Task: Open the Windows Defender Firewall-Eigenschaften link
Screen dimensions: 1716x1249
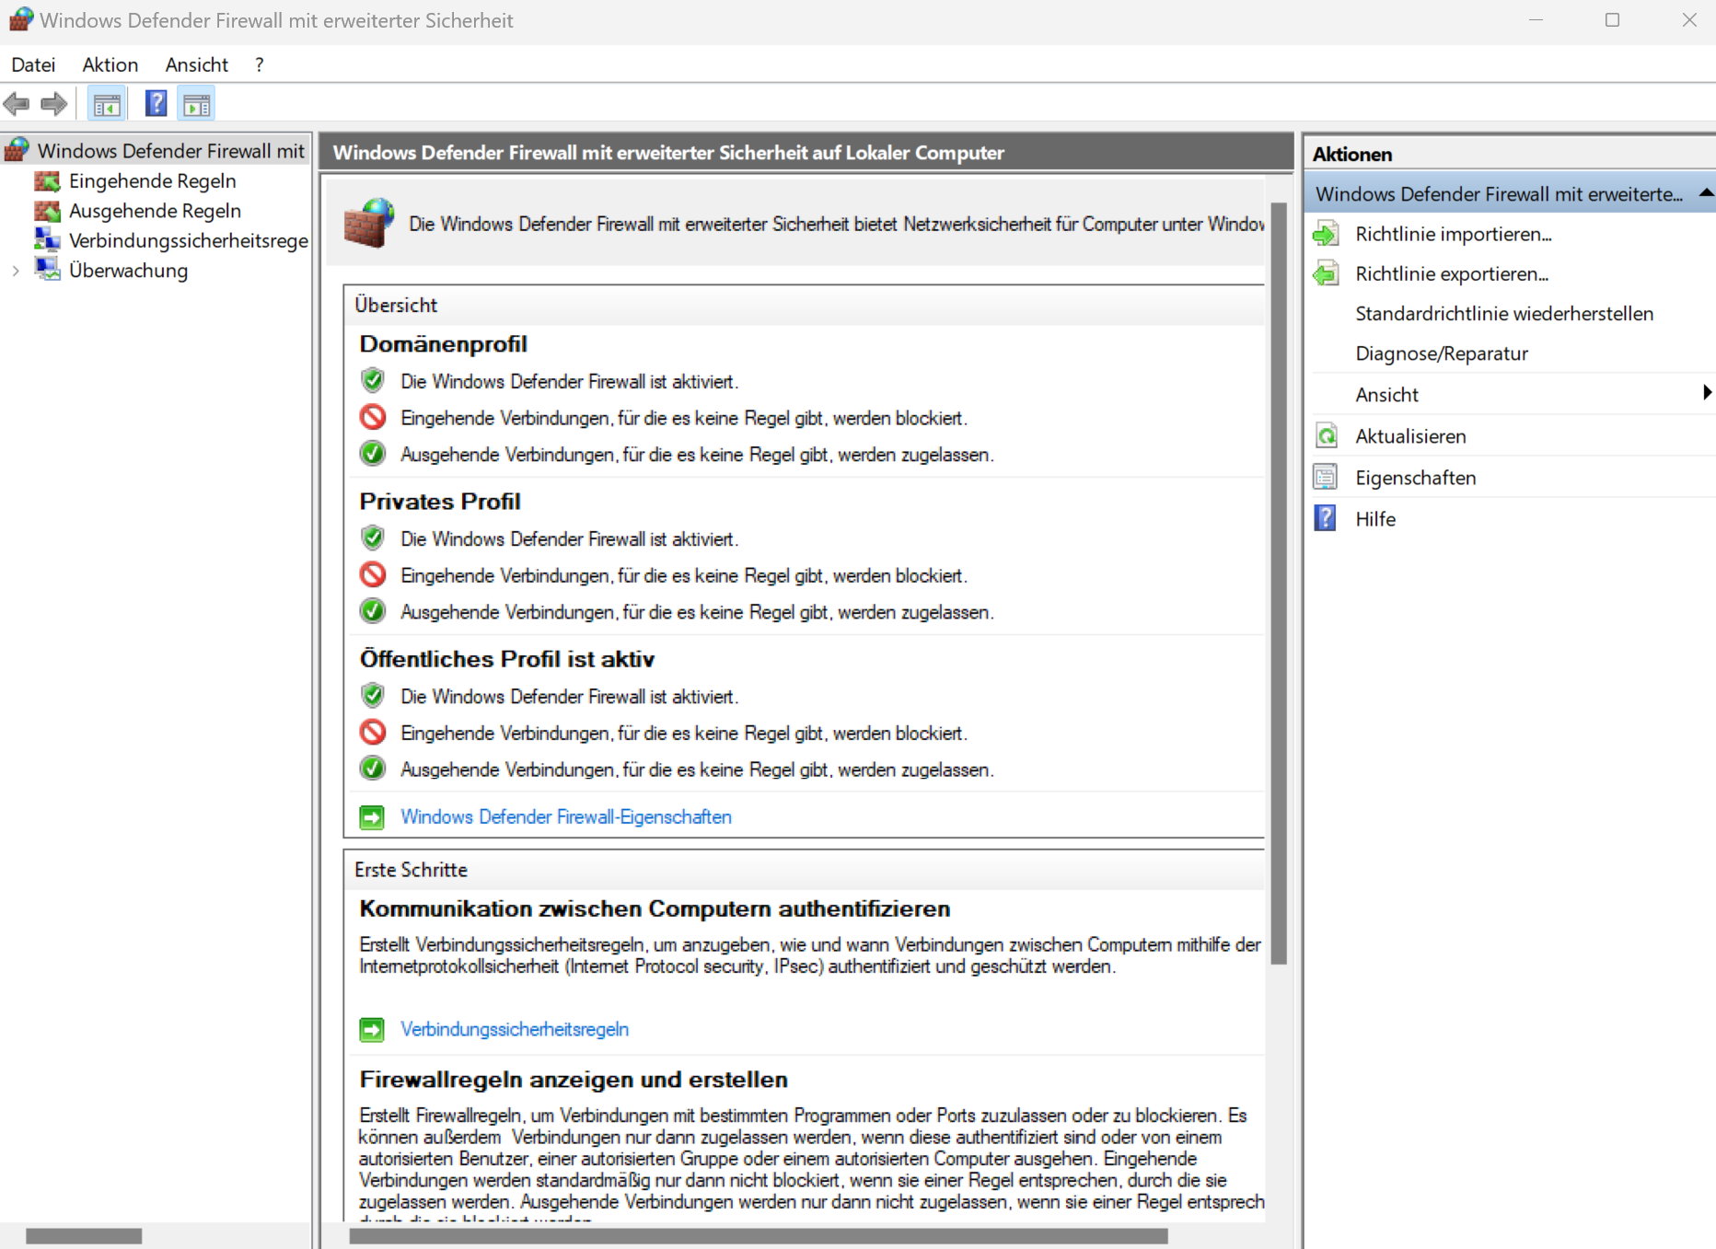Action: click(x=566, y=817)
